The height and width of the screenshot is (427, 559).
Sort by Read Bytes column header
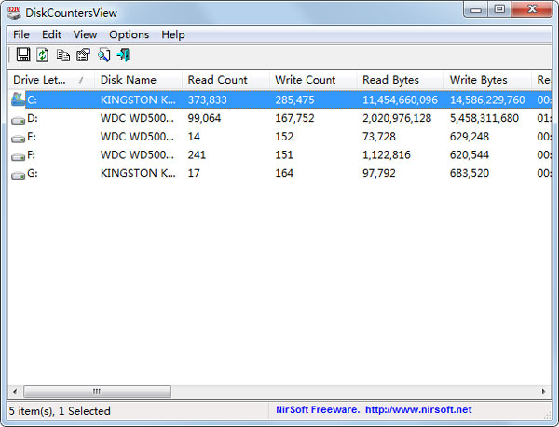[x=401, y=80]
